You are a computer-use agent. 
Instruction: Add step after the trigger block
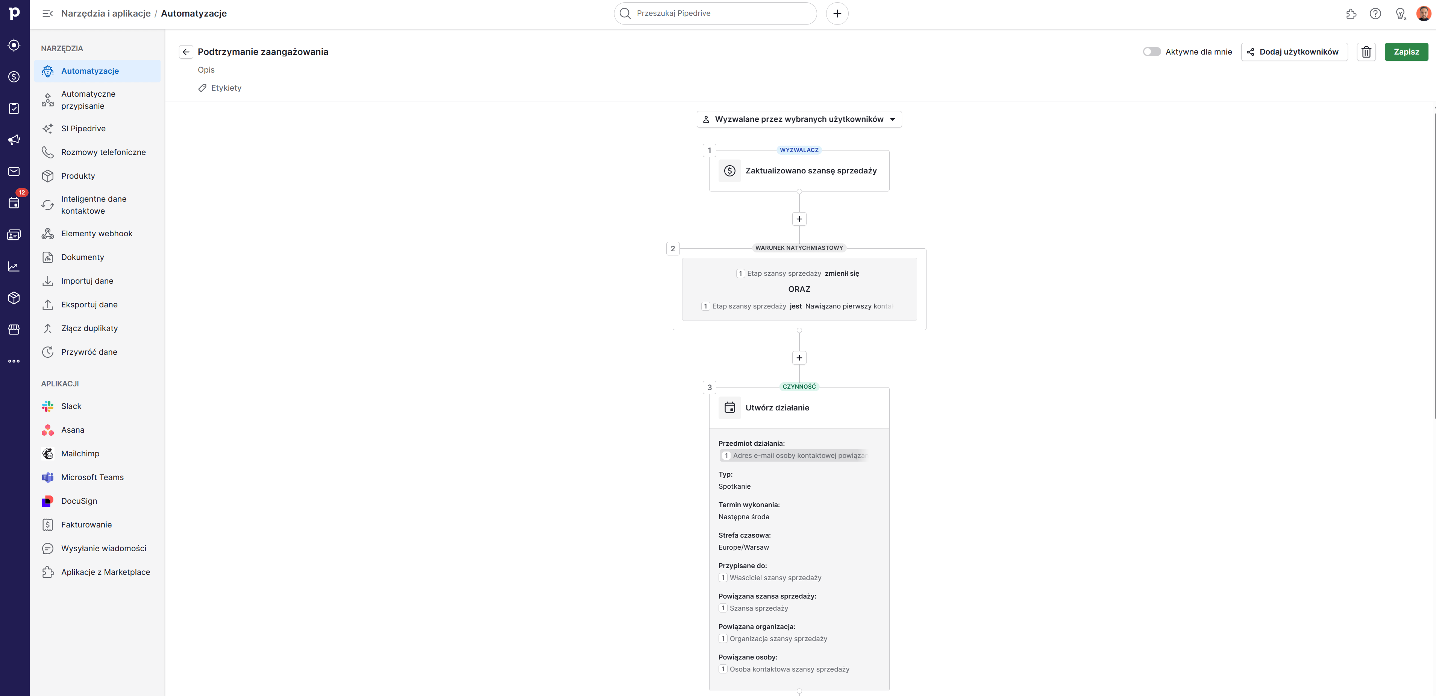click(x=799, y=219)
